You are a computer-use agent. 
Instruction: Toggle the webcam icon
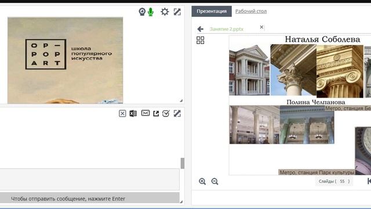coord(142,12)
